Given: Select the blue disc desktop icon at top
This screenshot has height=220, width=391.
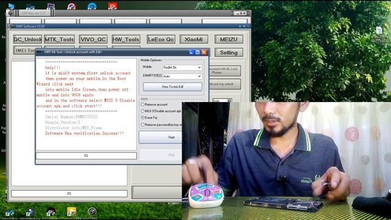Looking at the screenshot, I should [x=92, y=6].
